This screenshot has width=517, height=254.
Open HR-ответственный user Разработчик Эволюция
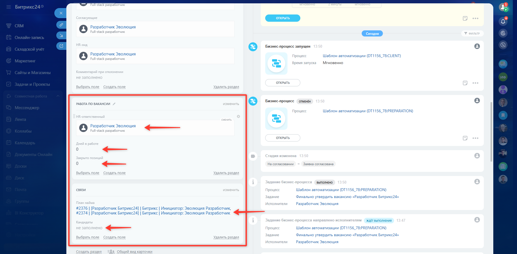113,126
